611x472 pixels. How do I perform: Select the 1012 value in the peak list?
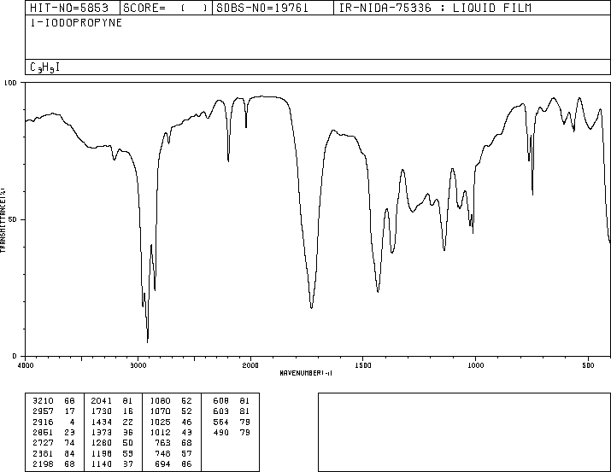pyautogui.click(x=160, y=432)
